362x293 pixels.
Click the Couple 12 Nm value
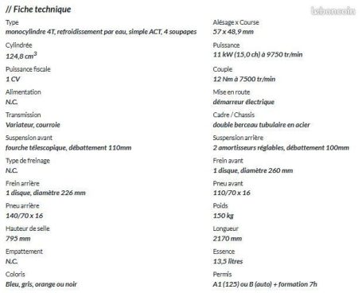(244, 79)
